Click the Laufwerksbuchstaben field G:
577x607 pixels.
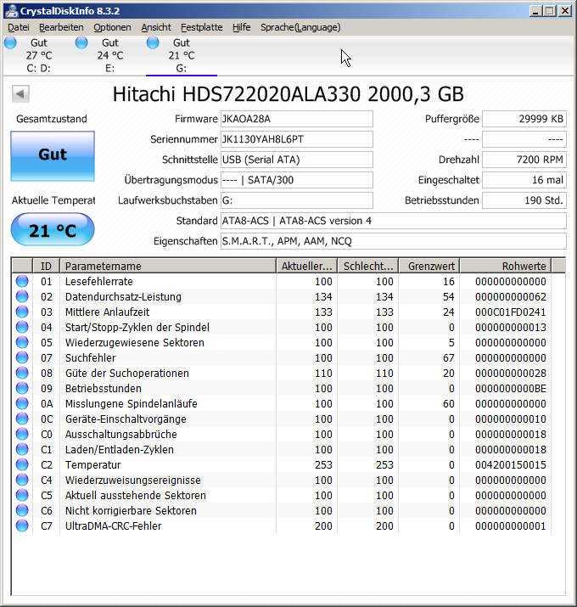(x=297, y=200)
